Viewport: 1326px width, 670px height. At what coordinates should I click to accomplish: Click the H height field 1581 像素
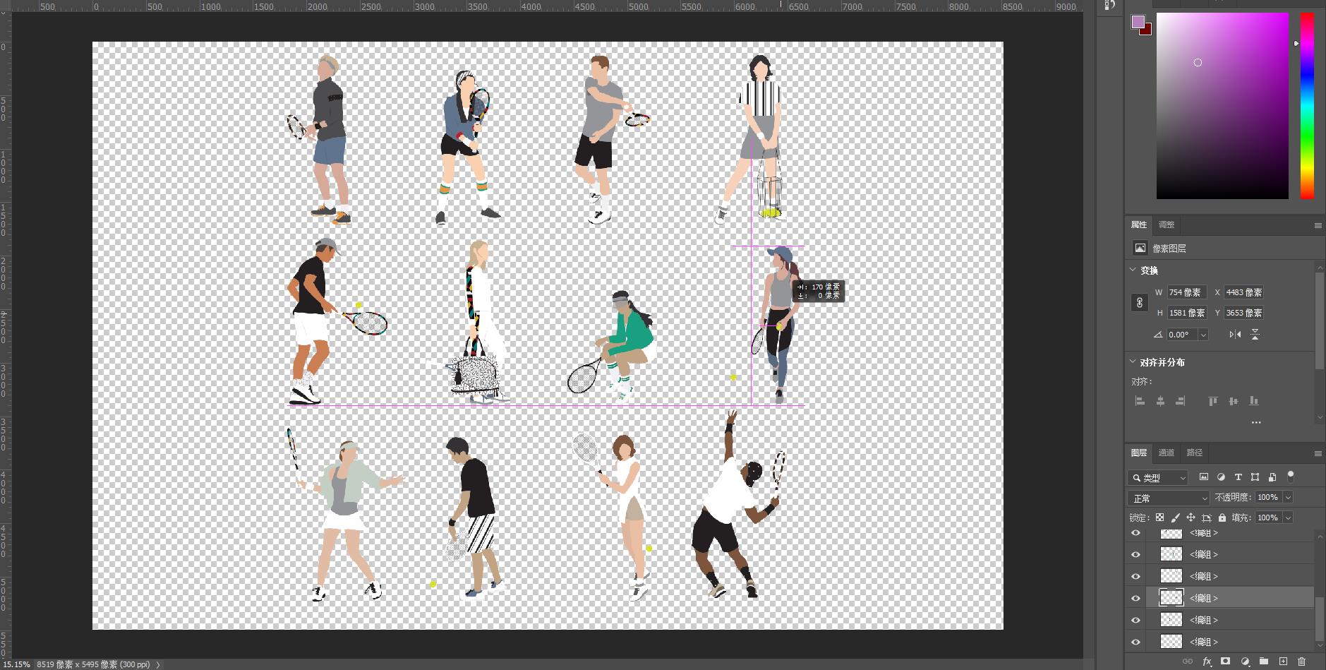(1186, 313)
